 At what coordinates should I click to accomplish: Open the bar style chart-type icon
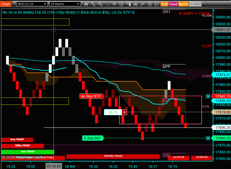(86, 4)
